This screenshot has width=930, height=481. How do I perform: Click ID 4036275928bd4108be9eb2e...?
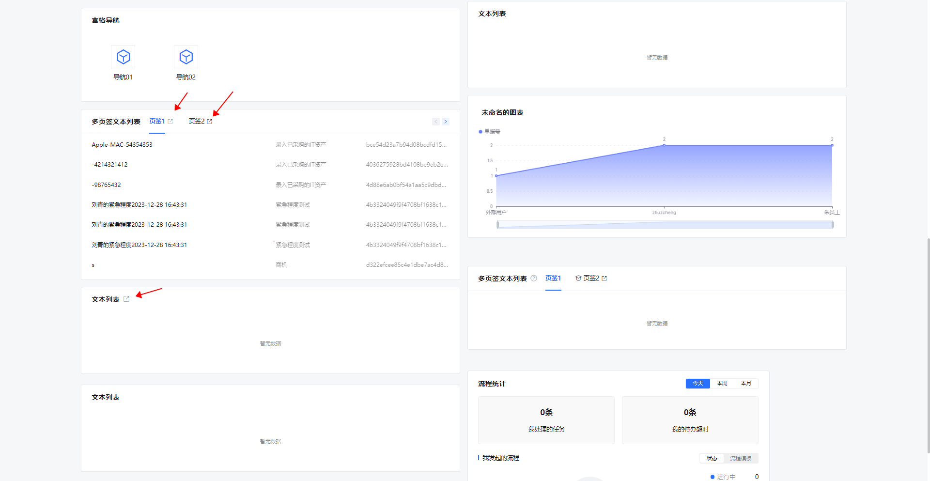click(x=407, y=165)
